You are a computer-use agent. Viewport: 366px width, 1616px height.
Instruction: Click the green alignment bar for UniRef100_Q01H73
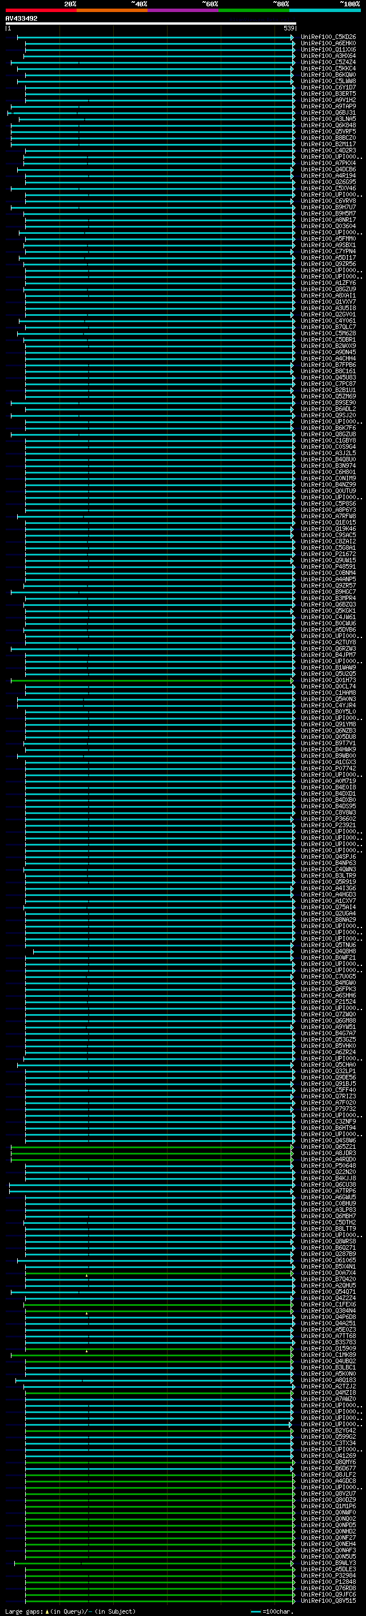[x=152, y=680]
